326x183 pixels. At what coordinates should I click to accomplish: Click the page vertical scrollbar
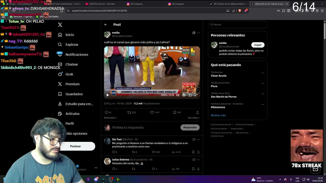(325, 30)
